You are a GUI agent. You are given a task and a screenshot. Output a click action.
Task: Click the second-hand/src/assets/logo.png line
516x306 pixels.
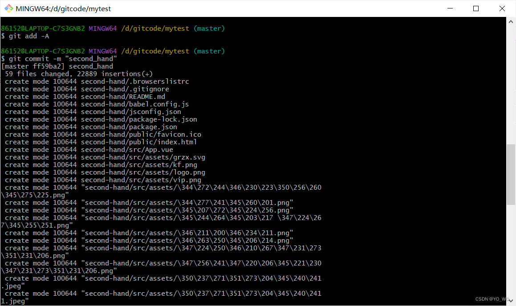click(x=105, y=173)
